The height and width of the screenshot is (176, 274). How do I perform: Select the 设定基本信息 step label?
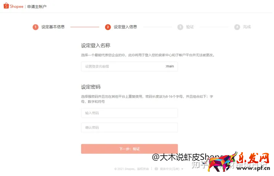(x=53, y=27)
